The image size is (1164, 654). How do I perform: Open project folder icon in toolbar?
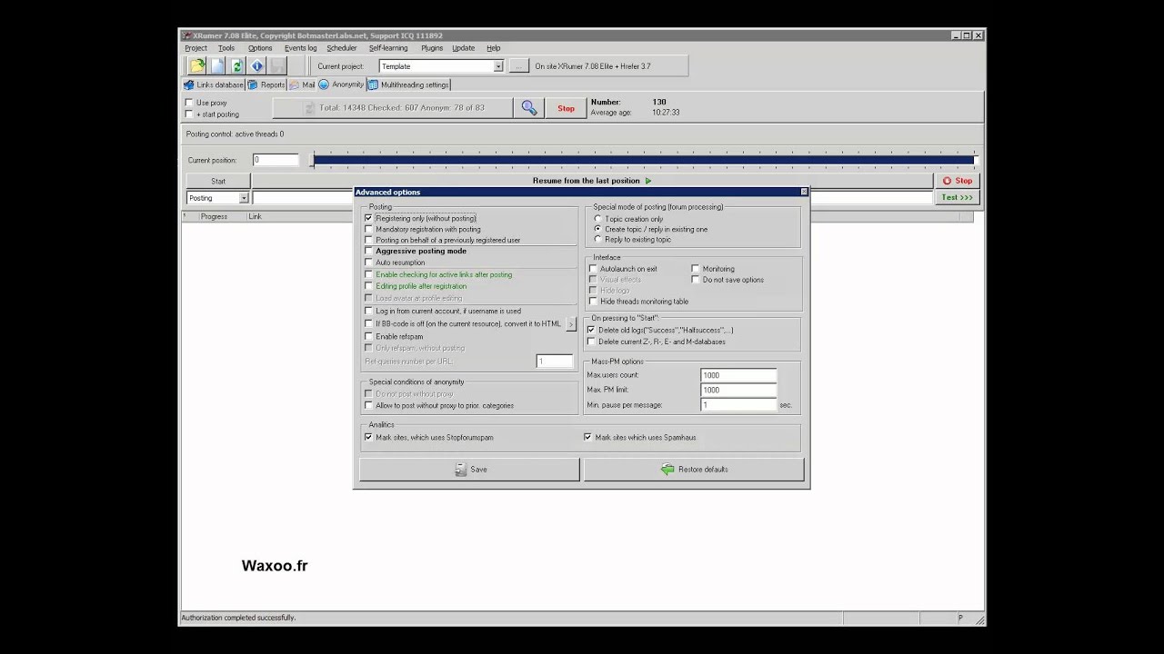coord(197,65)
